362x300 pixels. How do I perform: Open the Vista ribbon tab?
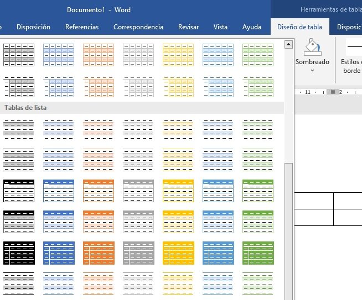220,27
